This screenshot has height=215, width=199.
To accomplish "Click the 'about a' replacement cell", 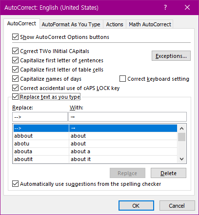I will (123, 151).
